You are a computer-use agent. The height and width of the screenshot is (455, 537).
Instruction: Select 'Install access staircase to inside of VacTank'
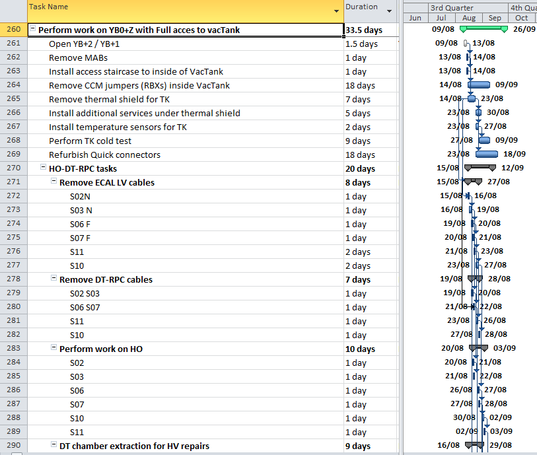(x=136, y=72)
